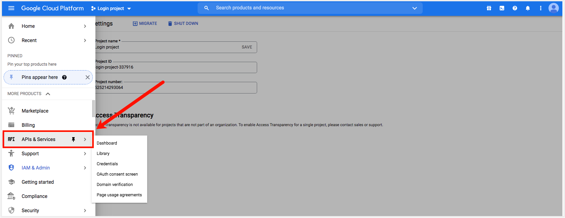Activate Cloud Shell terminal icon

click(502, 8)
